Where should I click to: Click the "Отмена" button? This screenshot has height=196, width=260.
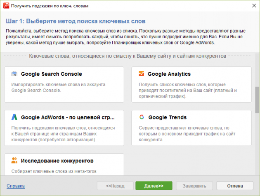coord(234,186)
